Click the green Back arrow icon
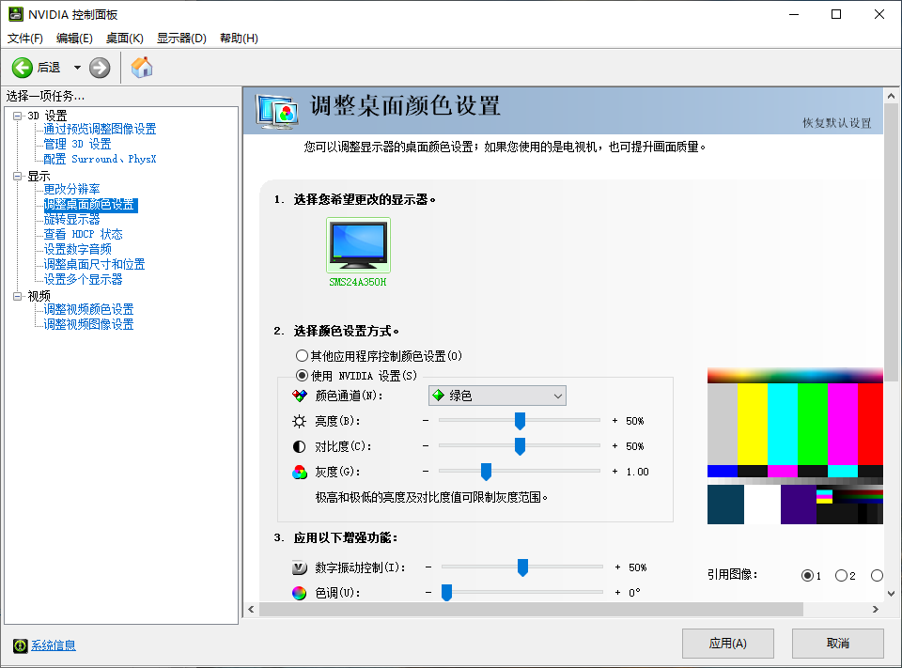This screenshot has width=902, height=668. point(23,68)
